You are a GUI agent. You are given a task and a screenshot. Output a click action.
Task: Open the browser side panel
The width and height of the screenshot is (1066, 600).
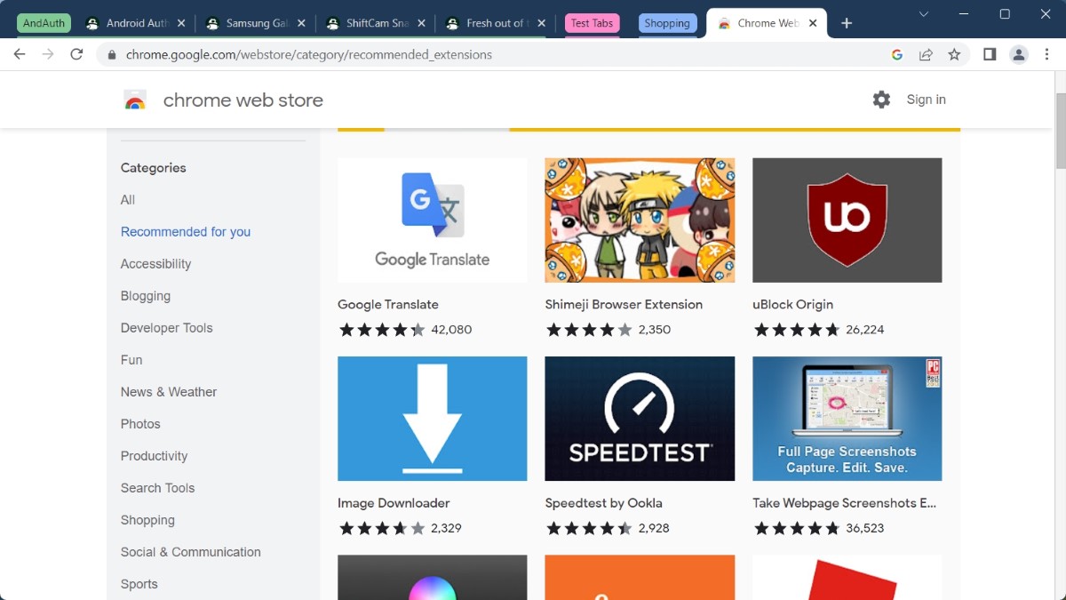tap(990, 54)
